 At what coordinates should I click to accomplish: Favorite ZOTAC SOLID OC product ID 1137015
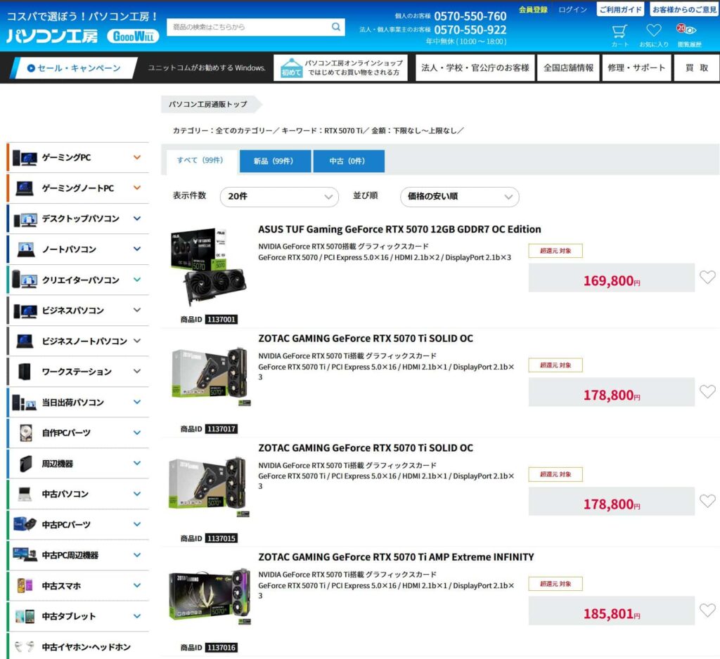[707, 501]
